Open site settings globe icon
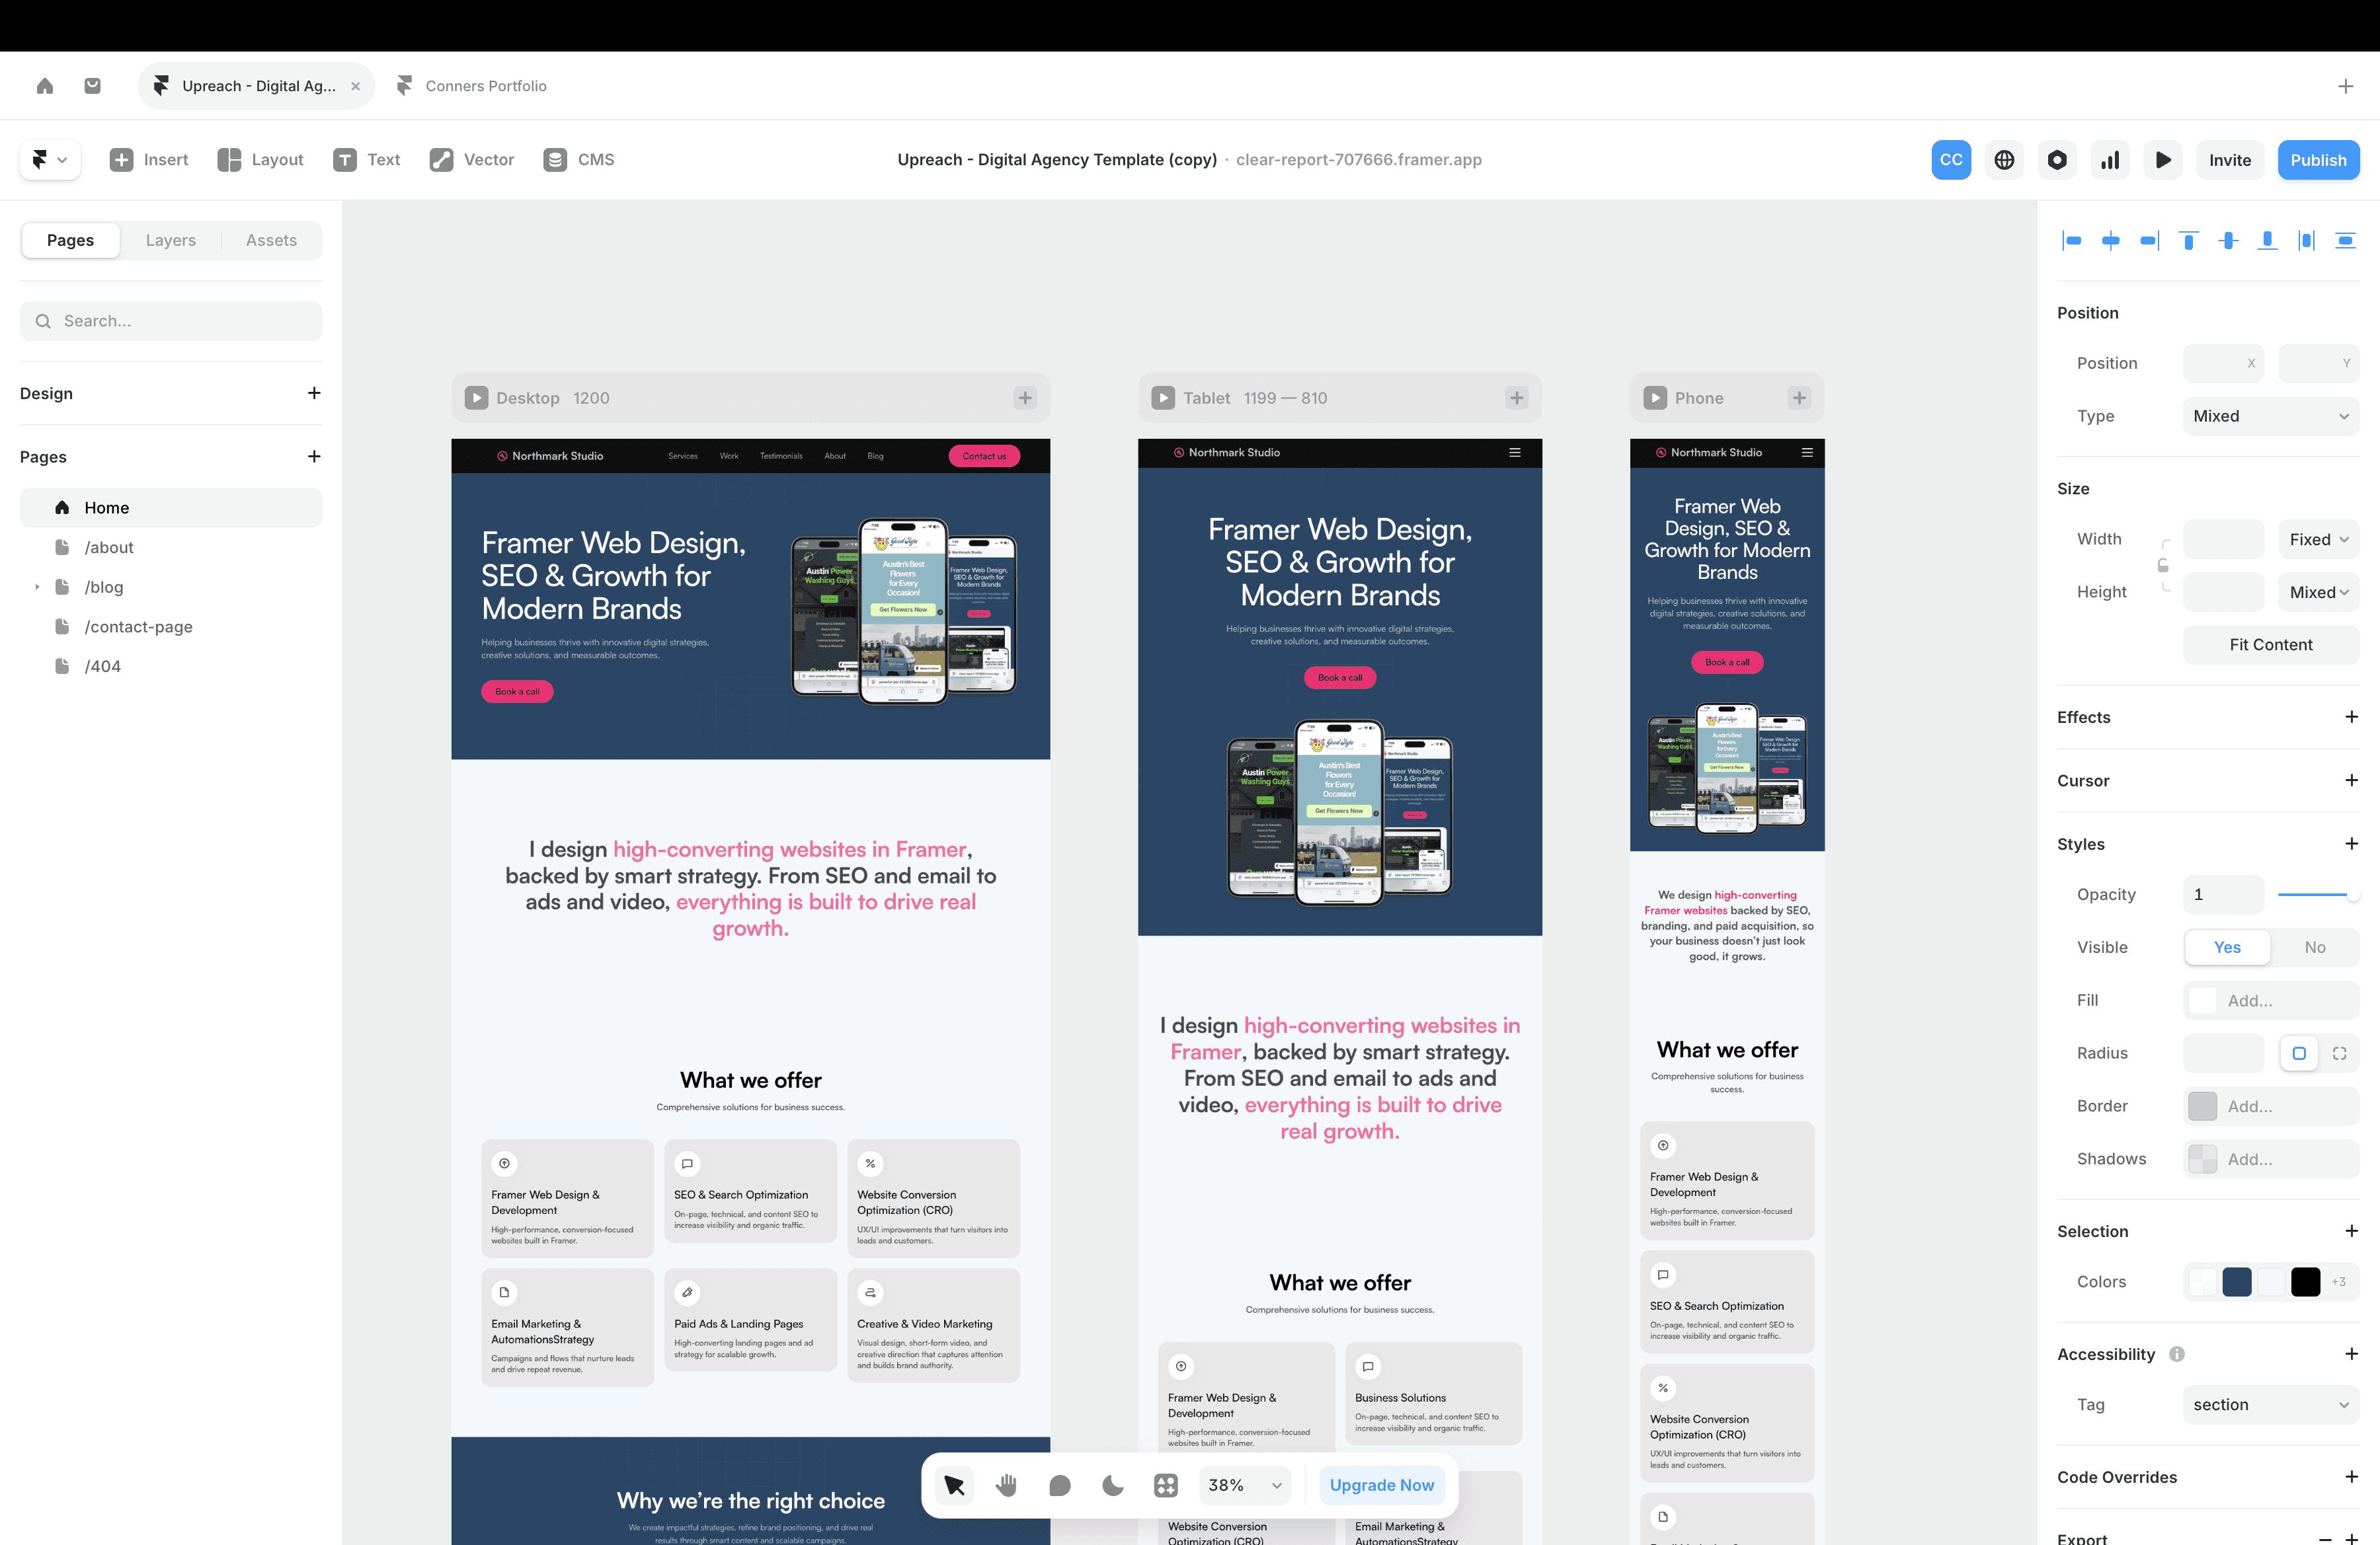 [x=2004, y=160]
